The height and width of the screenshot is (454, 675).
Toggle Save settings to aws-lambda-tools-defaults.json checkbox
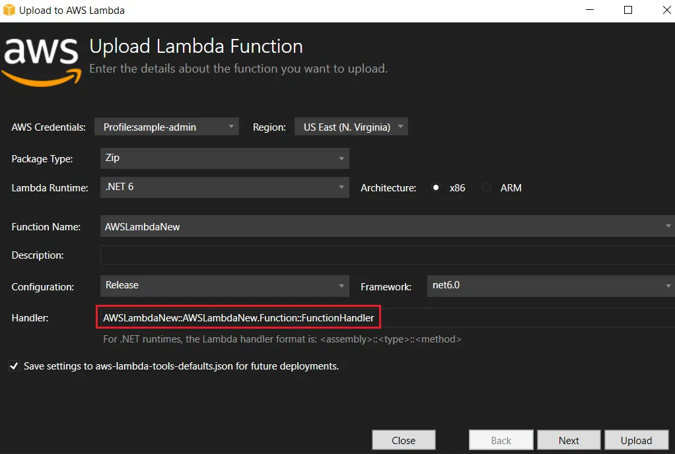pos(15,366)
